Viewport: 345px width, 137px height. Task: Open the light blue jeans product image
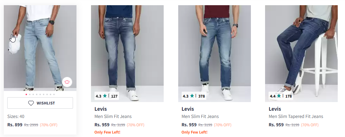[40, 48]
